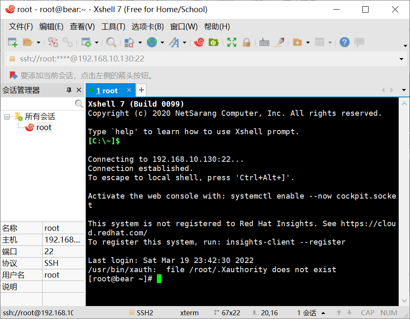This screenshot has height=319, width=410.
Task: Select the 所有会话 folder
Action: pyautogui.click(x=40, y=117)
